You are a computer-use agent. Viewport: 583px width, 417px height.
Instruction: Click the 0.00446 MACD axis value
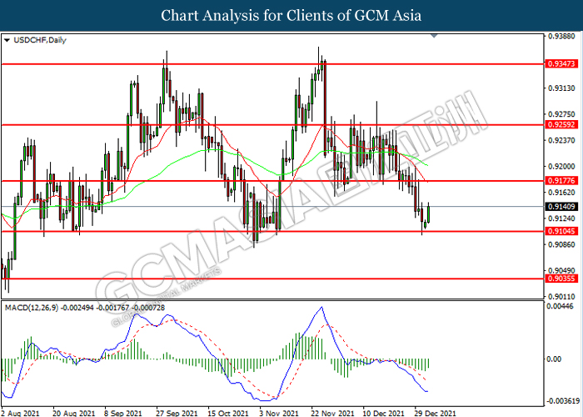tap(561, 306)
